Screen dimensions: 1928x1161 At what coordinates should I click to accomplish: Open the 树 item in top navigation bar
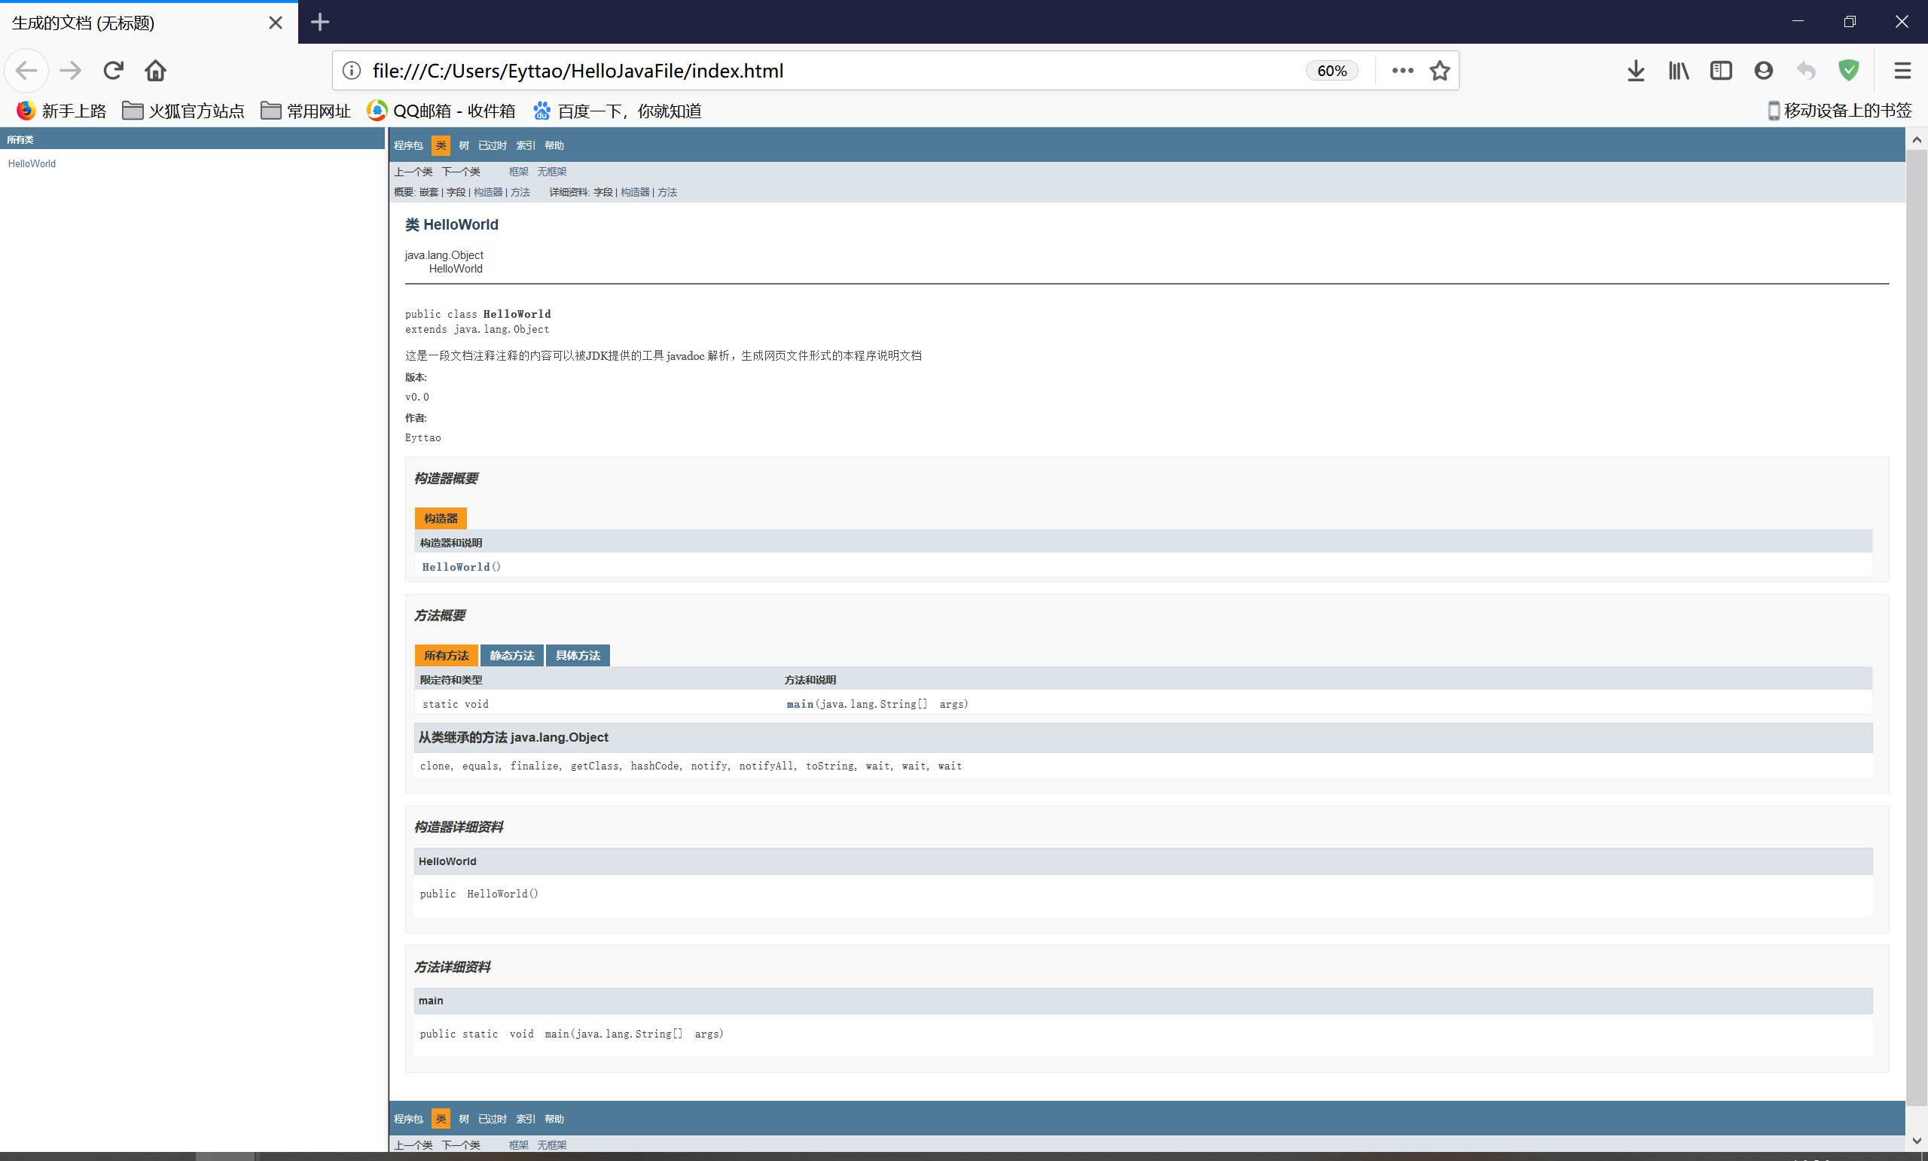[x=464, y=145]
